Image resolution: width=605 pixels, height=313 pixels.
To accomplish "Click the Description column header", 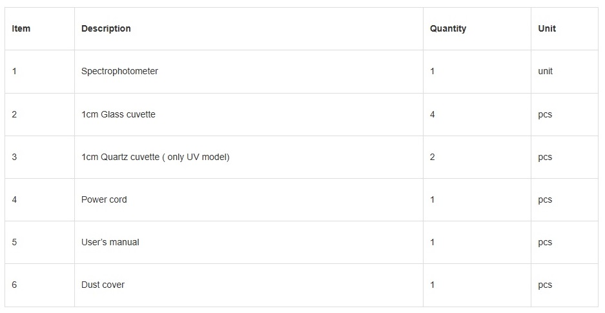I will tap(106, 28).
